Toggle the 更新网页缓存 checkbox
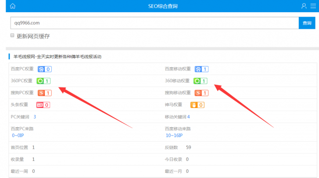 click(x=12, y=35)
